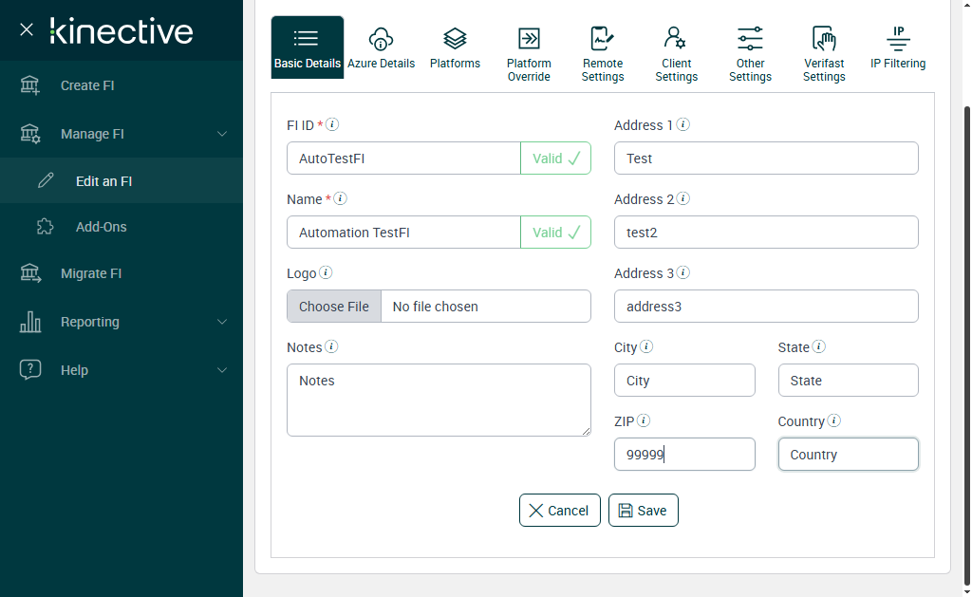Close the sidebar with the X icon
The width and height of the screenshot is (972, 597).
(26, 29)
